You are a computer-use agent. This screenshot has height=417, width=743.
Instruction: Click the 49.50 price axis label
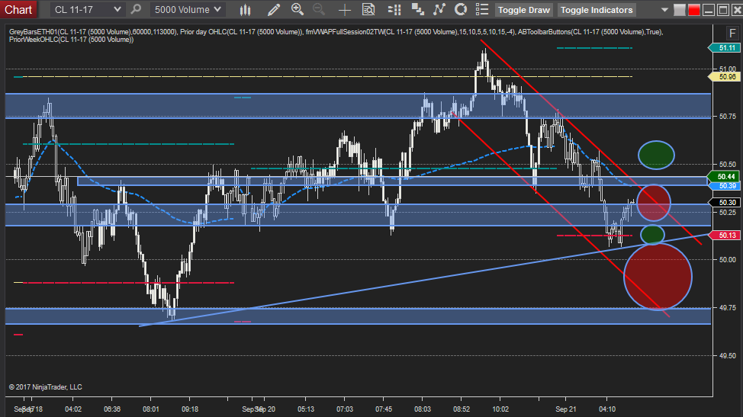[728, 355]
